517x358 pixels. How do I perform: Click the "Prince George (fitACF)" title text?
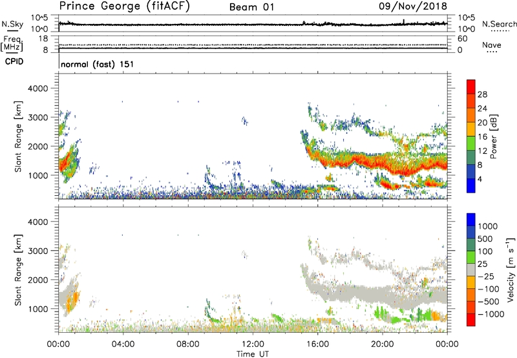[124, 6]
